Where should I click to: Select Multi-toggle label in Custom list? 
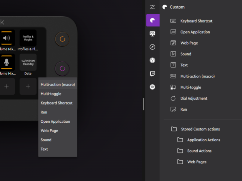(x=191, y=88)
